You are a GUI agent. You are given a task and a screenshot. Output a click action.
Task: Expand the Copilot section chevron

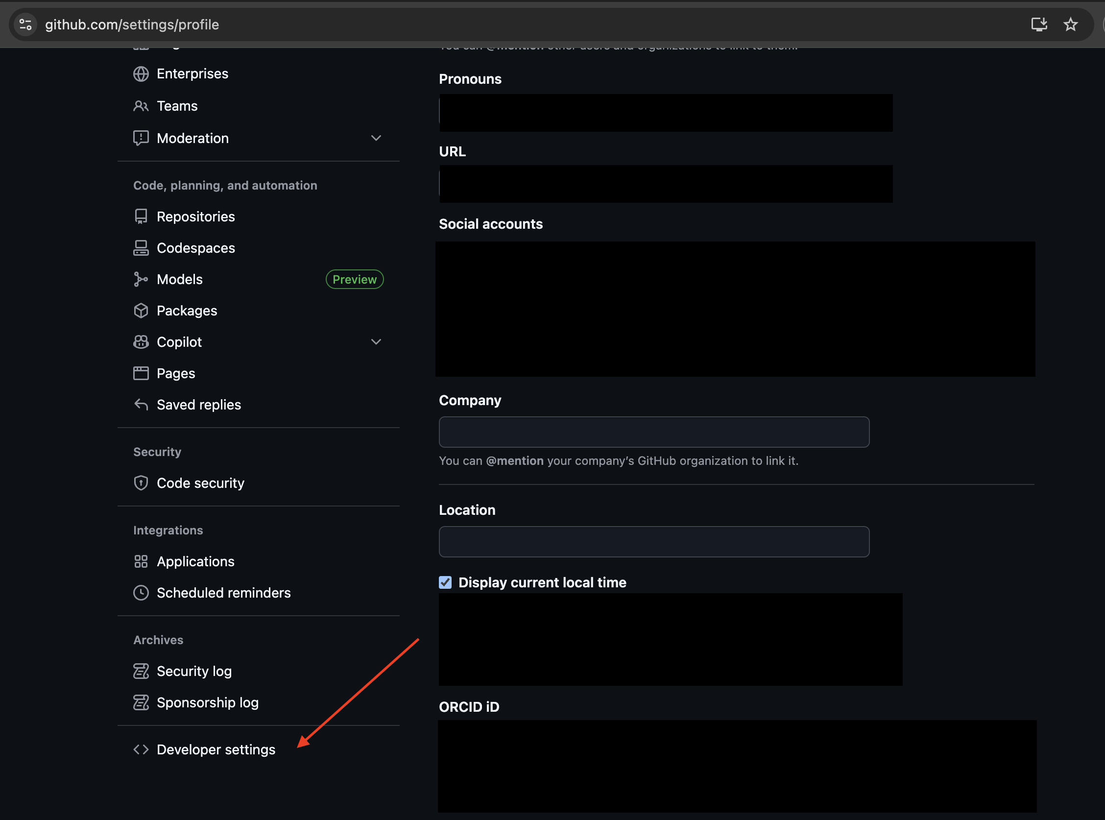point(376,341)
